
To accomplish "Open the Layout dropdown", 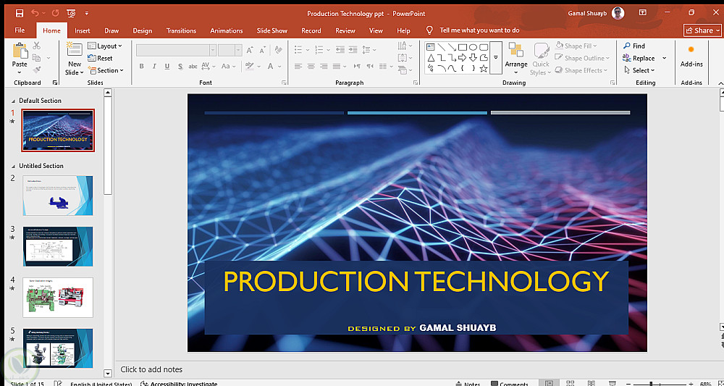I will (105, 46).
